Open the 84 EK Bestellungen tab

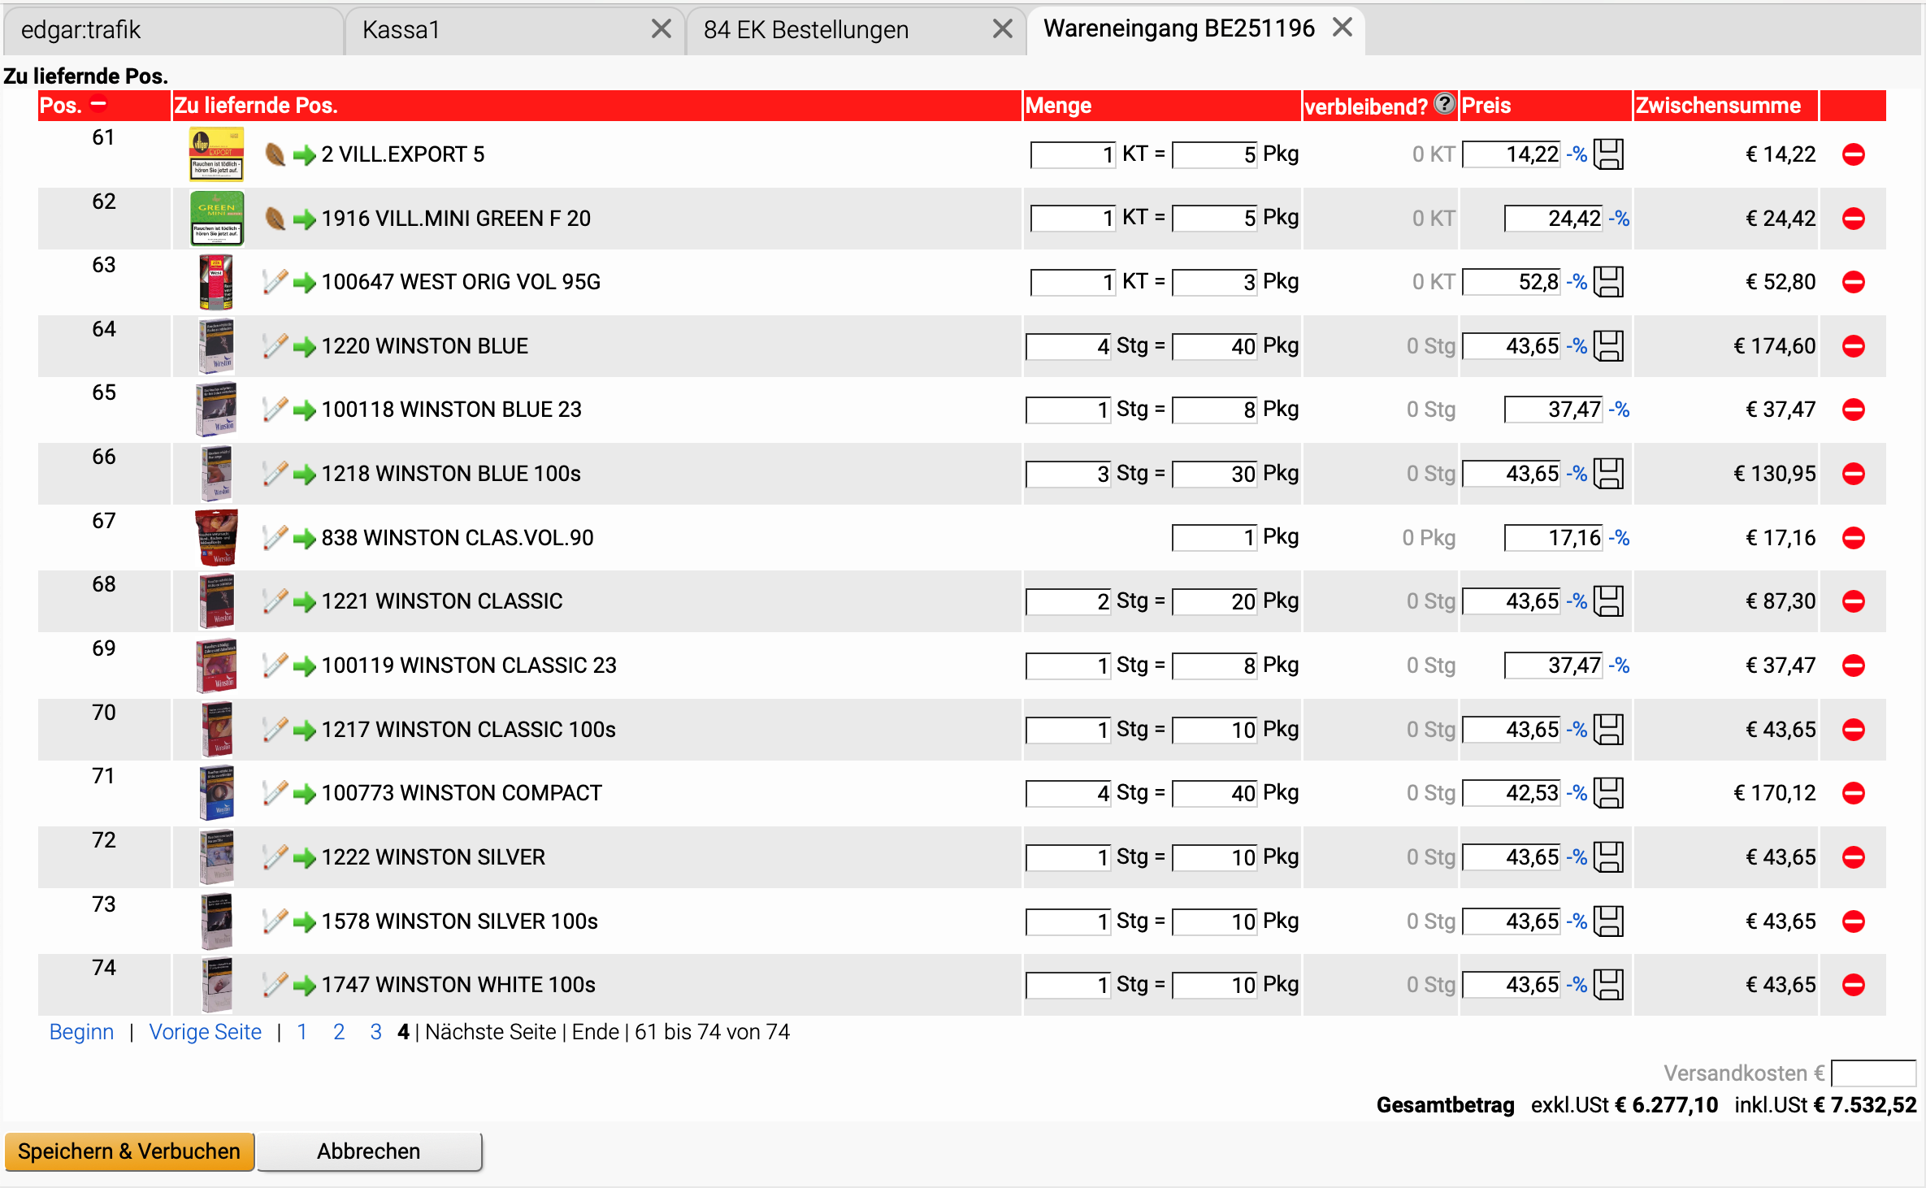pyautogui.click(x=805, y=30)
